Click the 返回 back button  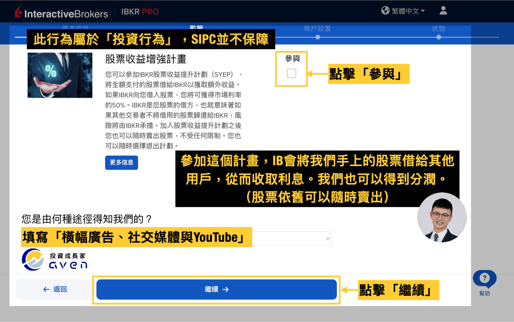tap(54, 289)
